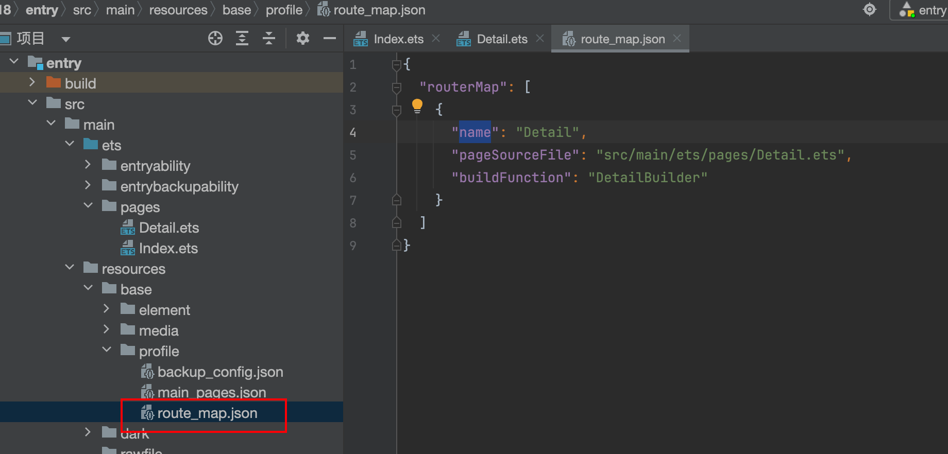948x454 pixels.
Task: Click the device target icon in top toolbar
Action: click(870, 10)
